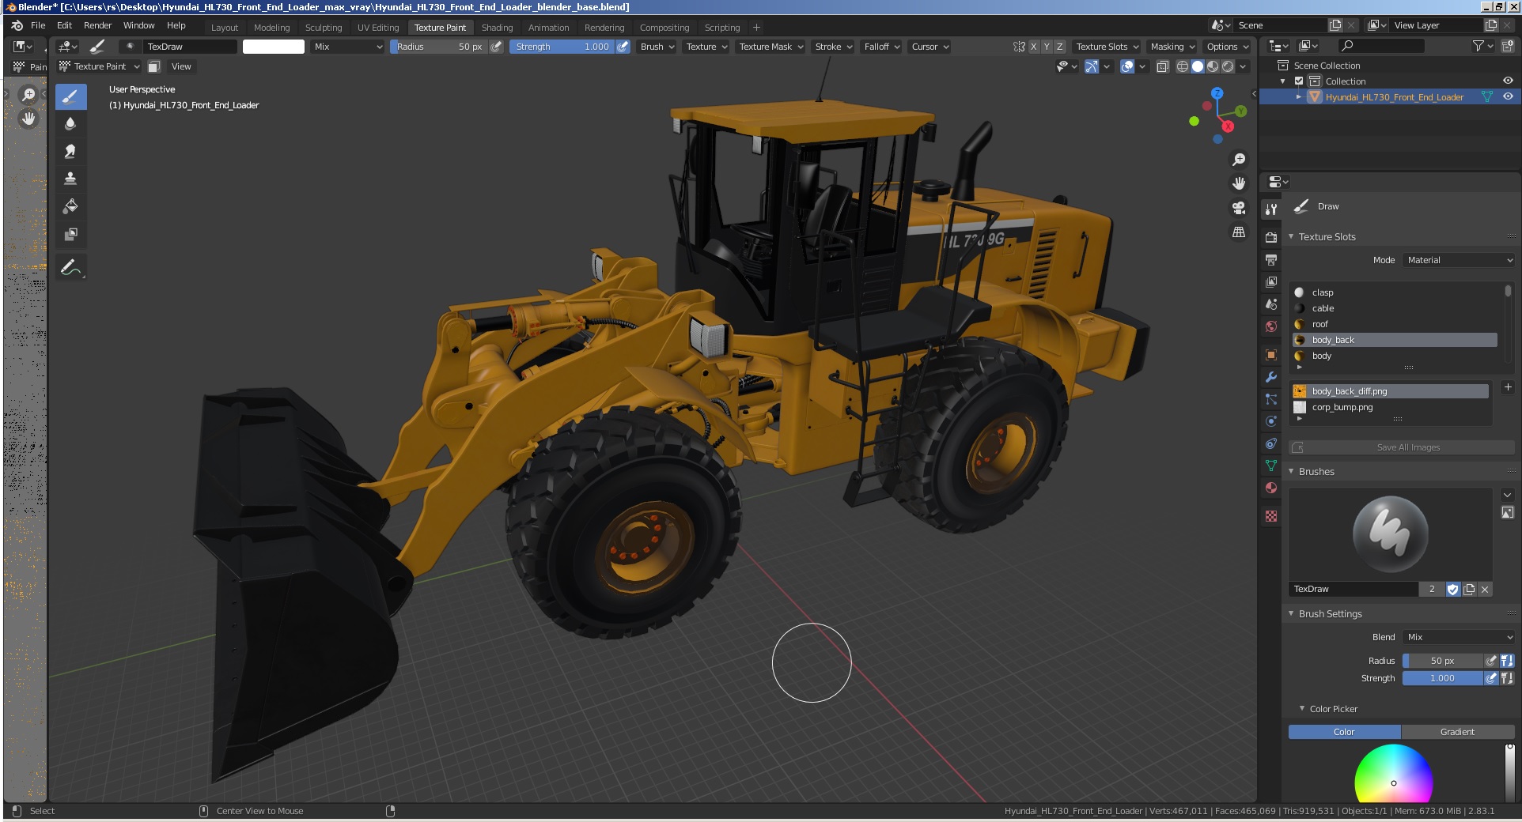Select the Smear tool
The image size is (1522, 822).
[70, 151]
